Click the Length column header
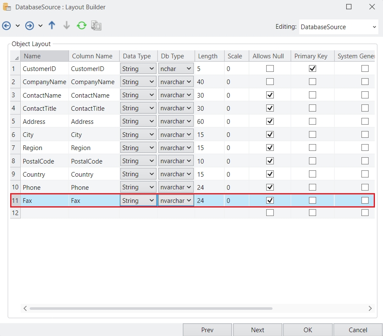Viewport: 383px width, 336px height. pyautogui.click(x=208, y=56)
